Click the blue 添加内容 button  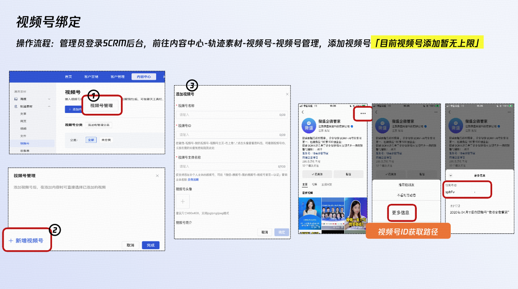pos(74,109)
